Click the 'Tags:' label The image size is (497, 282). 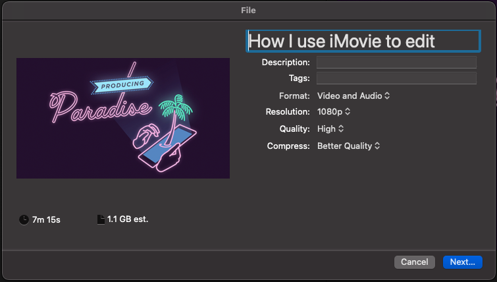300,78
